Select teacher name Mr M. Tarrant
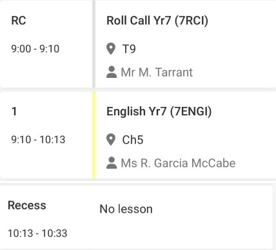Image resolution: width=276 pixels, height=250 pixels. (157, 72)
